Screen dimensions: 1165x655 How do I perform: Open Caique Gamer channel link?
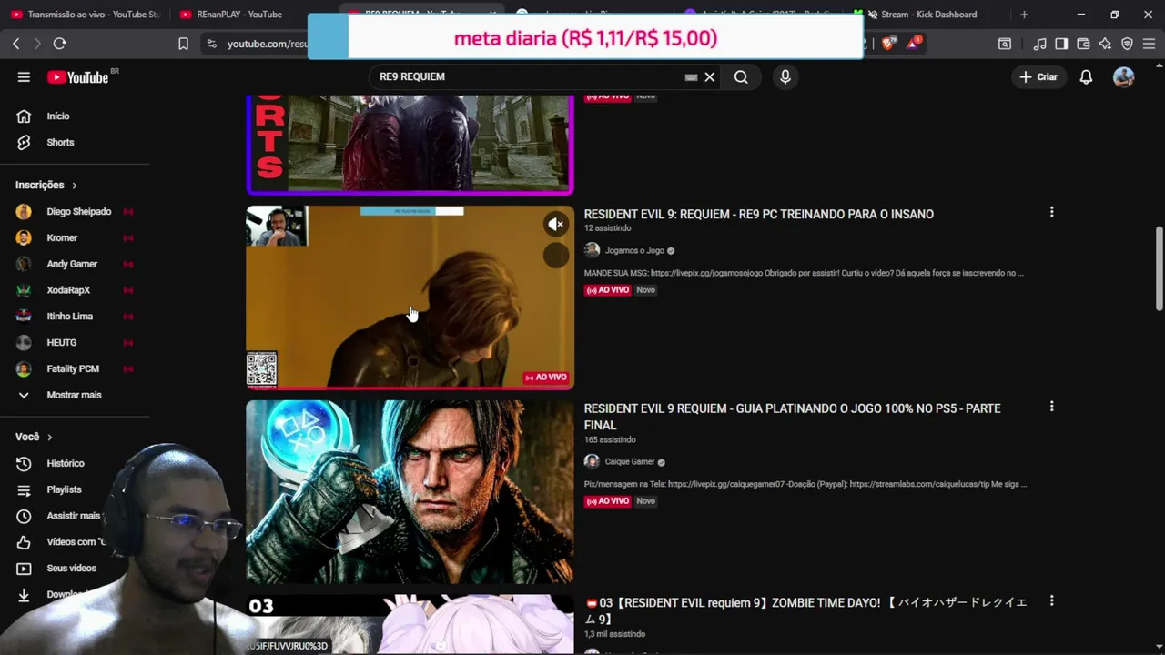click(630, 462)
